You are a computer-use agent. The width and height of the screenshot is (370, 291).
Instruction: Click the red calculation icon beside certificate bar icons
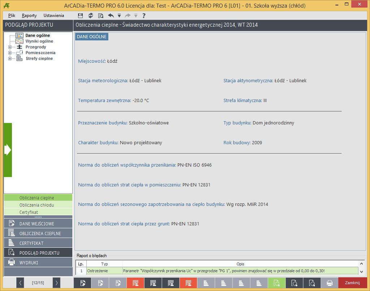coord(188,283)
